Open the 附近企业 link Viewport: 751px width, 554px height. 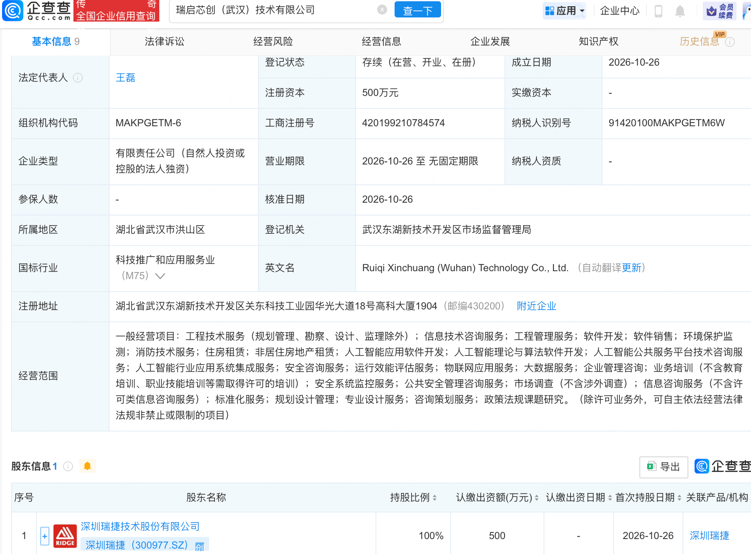coord(536,306)
